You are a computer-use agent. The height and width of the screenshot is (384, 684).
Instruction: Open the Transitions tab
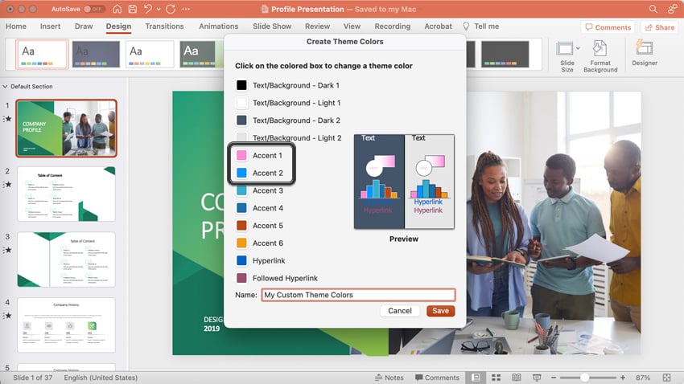coord(165,27)
